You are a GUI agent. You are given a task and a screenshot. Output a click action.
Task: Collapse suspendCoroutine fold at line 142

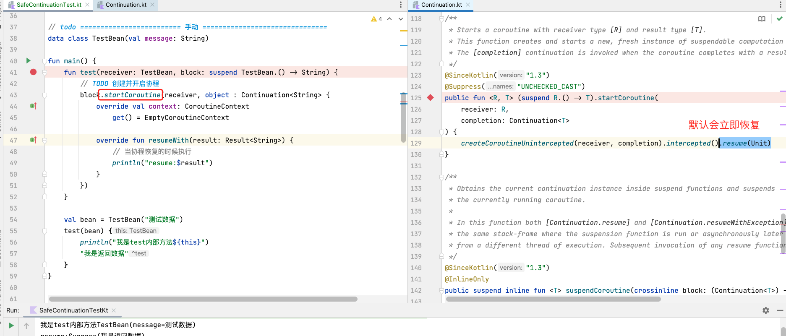click(441, 291)
